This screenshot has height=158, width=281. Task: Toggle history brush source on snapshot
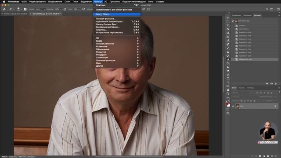(x=233, y=21)
